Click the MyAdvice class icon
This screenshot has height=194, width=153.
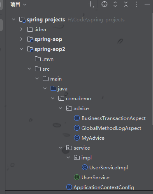click(x=77, y=138)
